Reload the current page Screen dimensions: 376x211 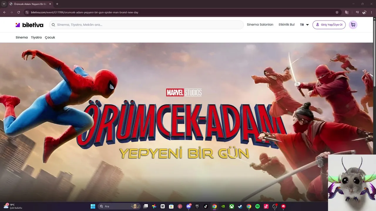[x=19, y=12]
